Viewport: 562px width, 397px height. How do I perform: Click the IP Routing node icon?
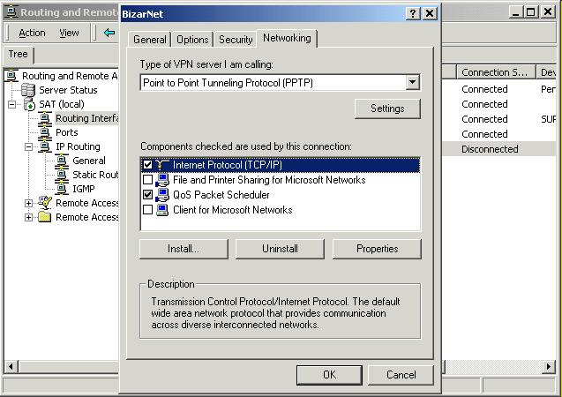[45, 146]
